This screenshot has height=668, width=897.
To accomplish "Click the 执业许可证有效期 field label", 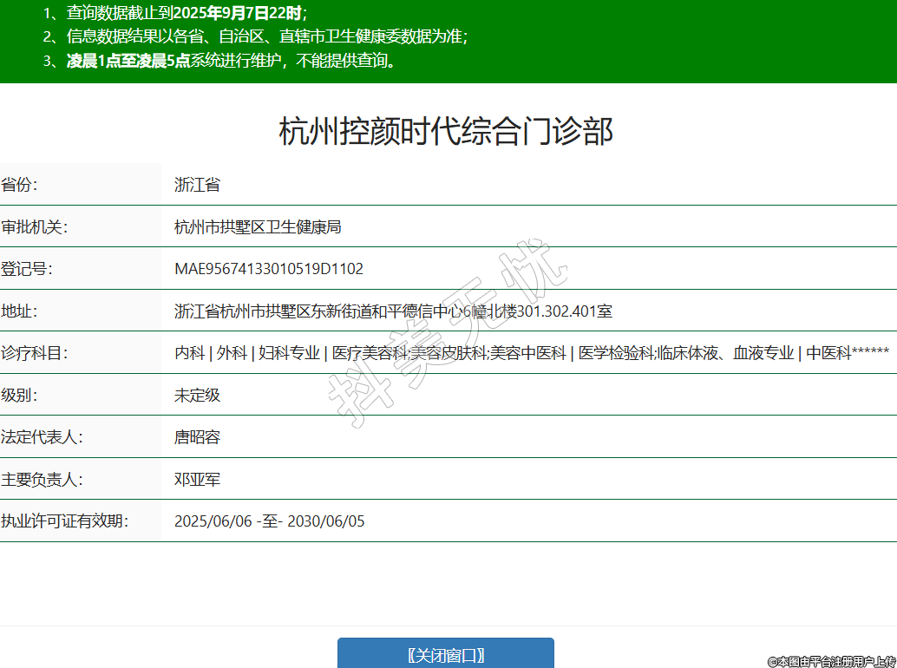I will pos(64,521).
